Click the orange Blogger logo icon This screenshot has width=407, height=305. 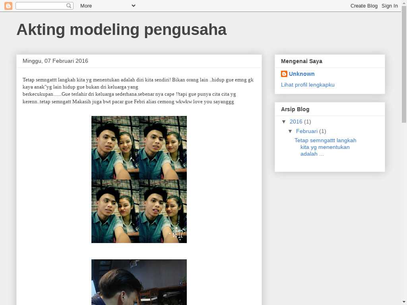8,6
